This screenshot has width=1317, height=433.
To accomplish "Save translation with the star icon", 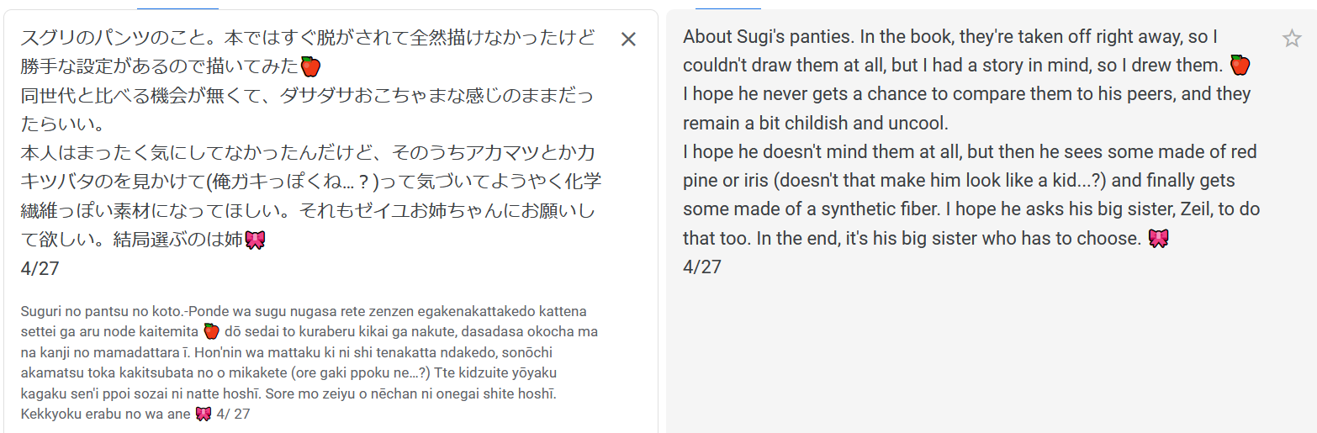I will click(x=1292, y=38).
